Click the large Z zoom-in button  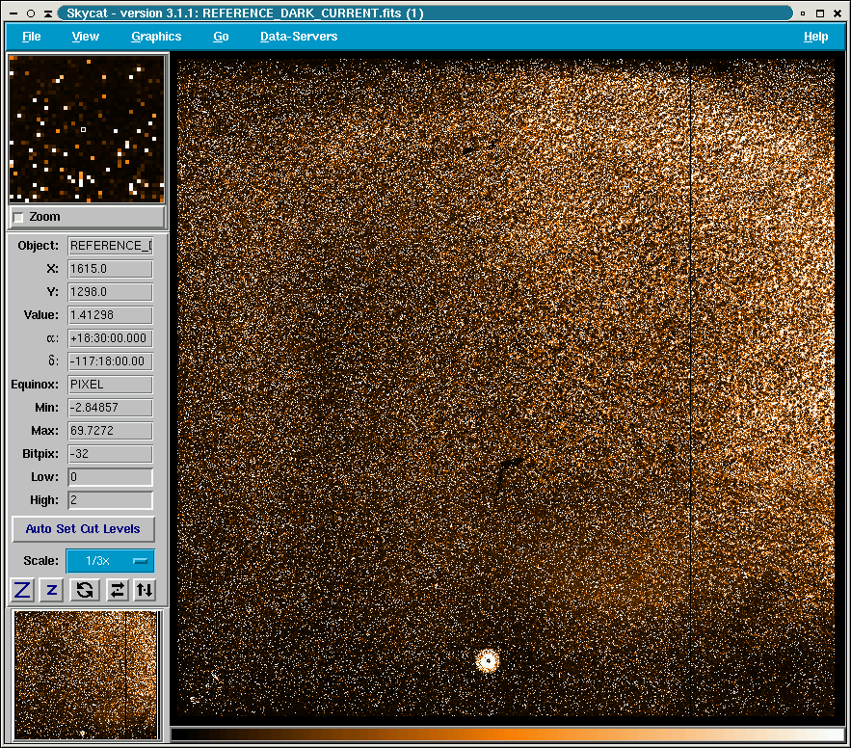pyautogui.click(x=21, y=590)
